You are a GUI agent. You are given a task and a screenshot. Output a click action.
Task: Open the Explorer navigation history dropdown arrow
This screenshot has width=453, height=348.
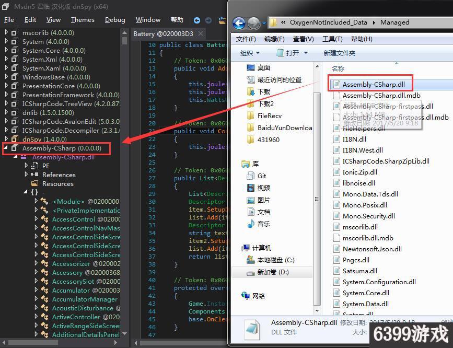264,23
